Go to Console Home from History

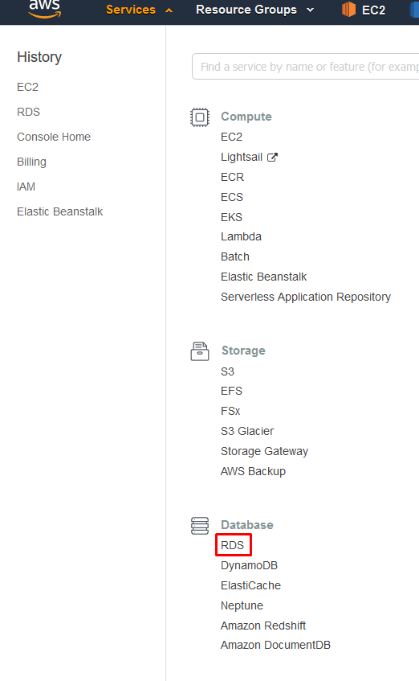(x=54, y=137)
